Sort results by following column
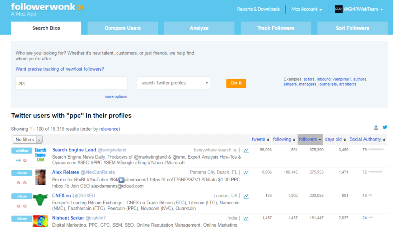This screenshot has height=227, width=393. click(x=284, y=139)
